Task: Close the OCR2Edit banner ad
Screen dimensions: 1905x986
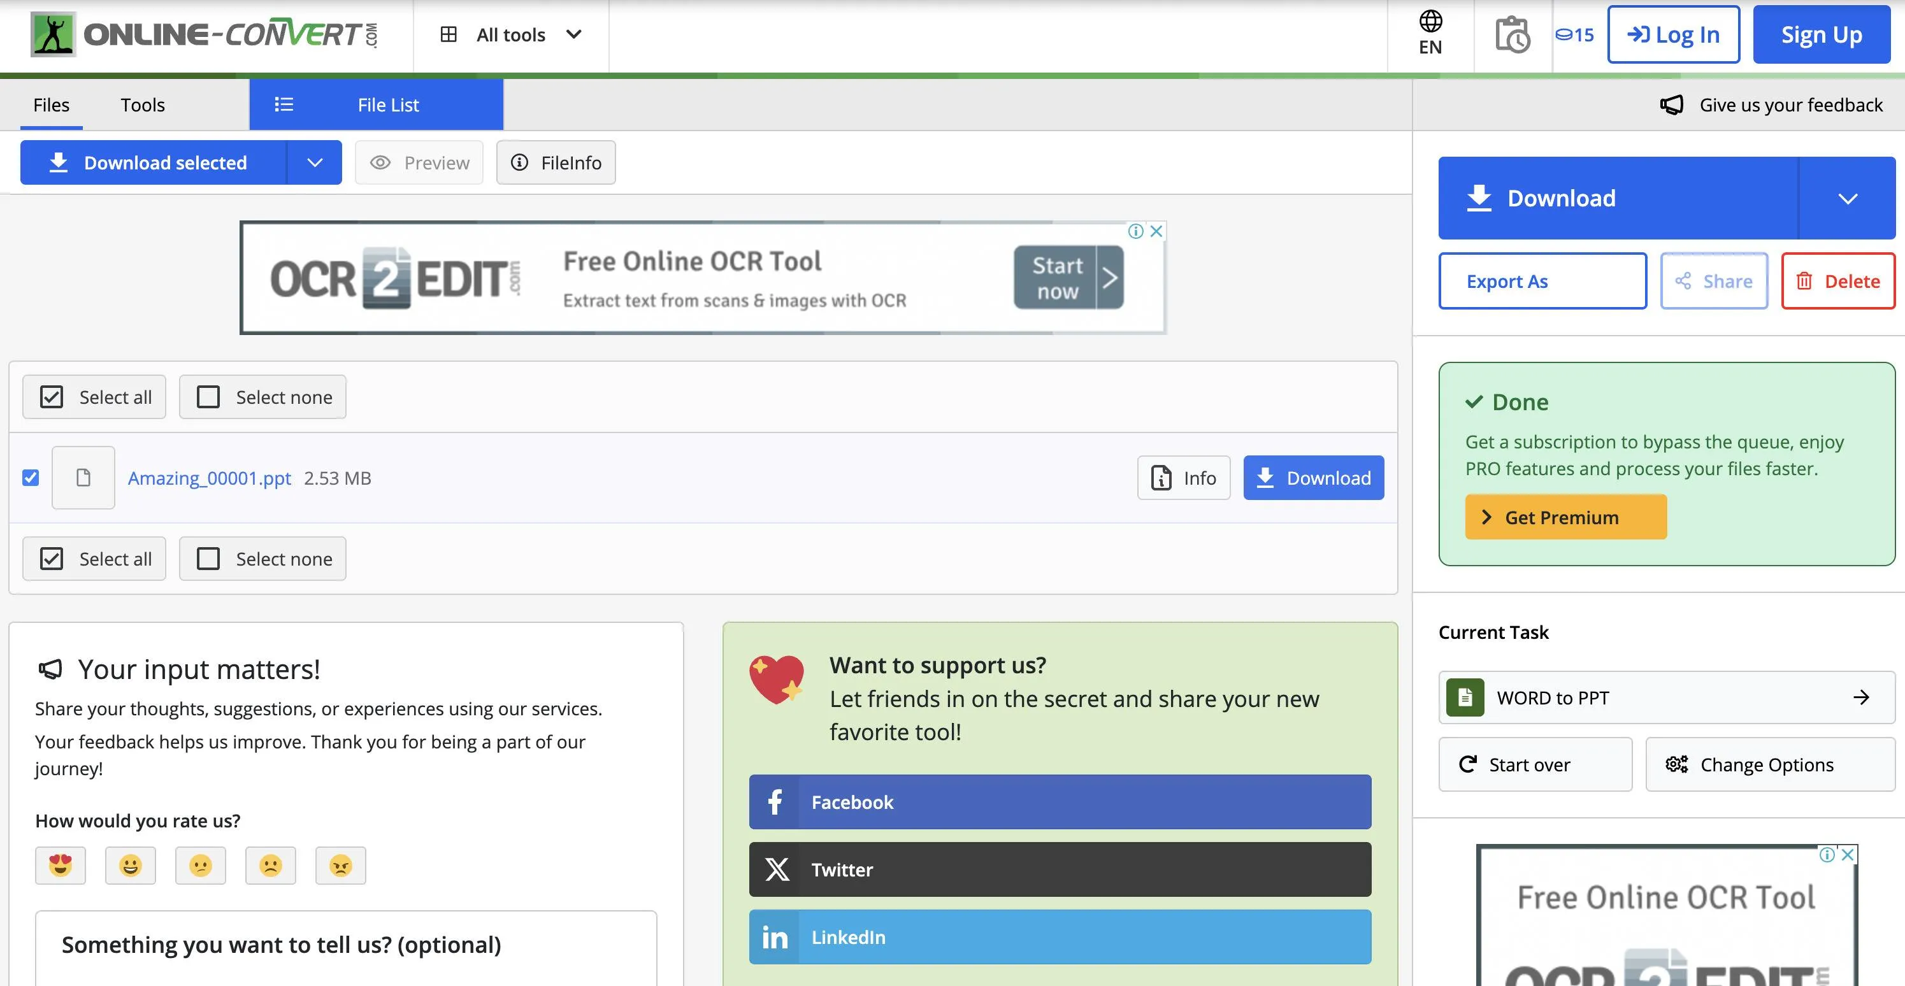Action: [1156, 231]
